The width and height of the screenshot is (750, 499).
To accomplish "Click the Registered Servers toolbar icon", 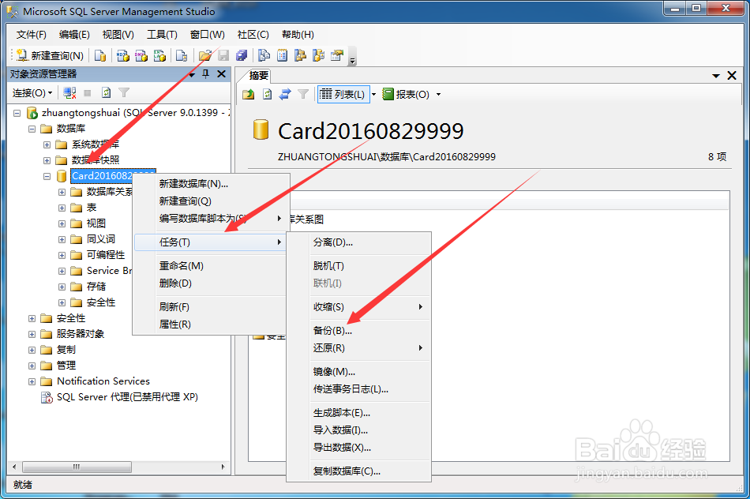I will pos(264,55).
